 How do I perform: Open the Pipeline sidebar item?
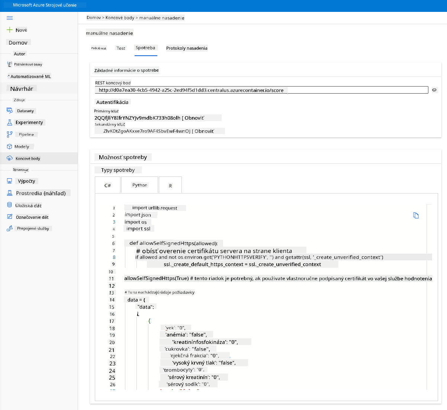26,134
